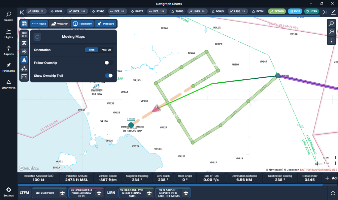338x200 pixels.
Task: Enable the Follow Ownship switch
Action: [x=109, y=63]
